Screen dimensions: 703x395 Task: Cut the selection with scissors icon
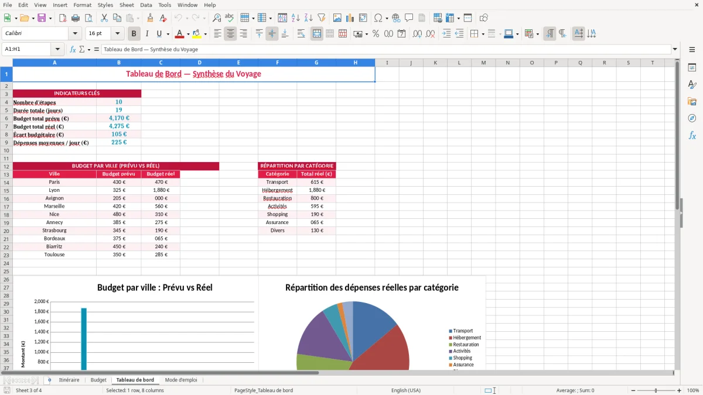click(104, 18)
